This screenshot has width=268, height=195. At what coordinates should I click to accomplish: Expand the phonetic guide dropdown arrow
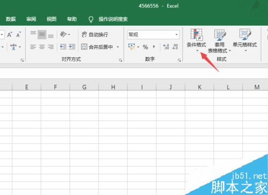(20, 47)
